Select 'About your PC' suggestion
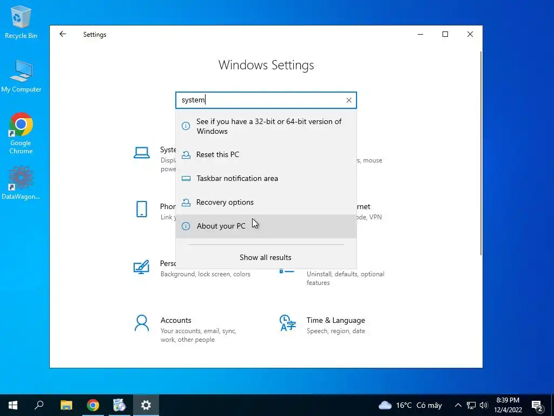This screenshot has width=554, height=416. 266,226
